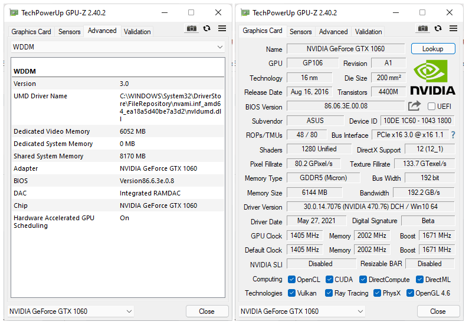The width and height of the screenshot is (469, 325).
Task: Click the camera screenshot icon in the left window
Action: point(192,28)
